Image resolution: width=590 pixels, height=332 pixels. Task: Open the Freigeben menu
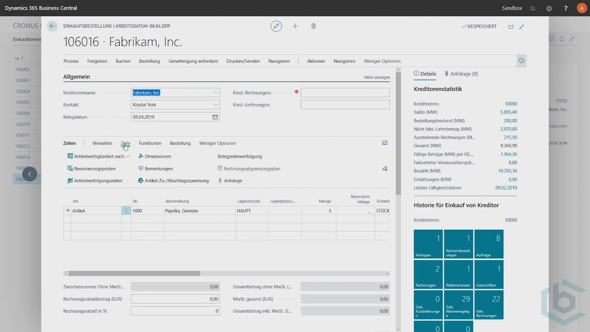[x=97, y=61]
